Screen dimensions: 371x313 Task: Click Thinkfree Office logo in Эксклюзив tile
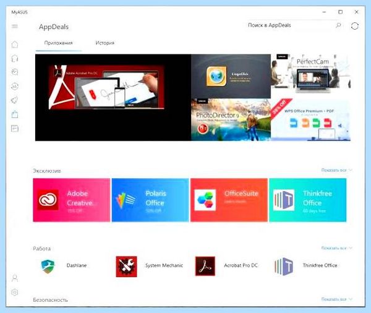pyautogui.click(x=284, y=200)
